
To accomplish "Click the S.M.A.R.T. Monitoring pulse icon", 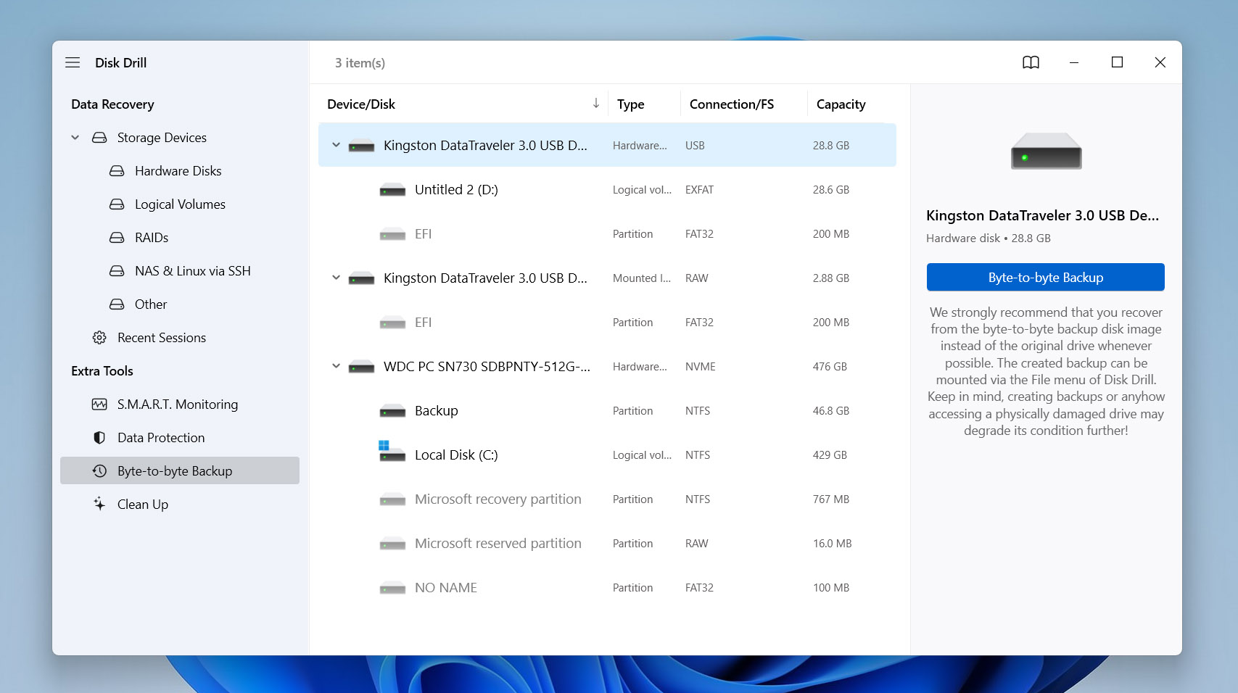I will coord(99,404).
